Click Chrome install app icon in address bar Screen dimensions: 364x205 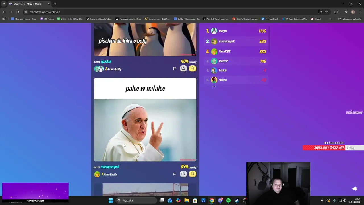(320, 12)
